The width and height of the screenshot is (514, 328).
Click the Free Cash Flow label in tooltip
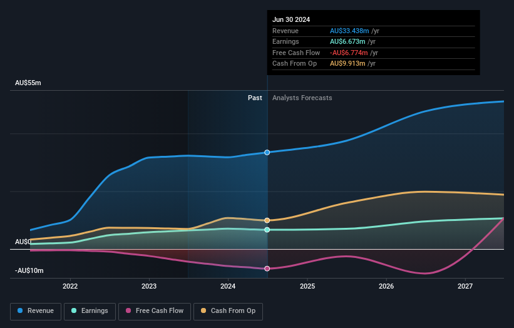click(296, 53)
